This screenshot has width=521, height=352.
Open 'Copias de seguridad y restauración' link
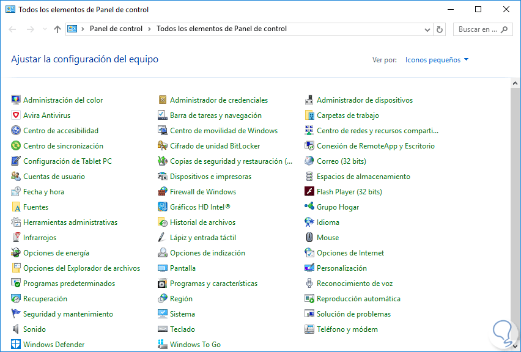pyautogui.click(x=231, y=161)
